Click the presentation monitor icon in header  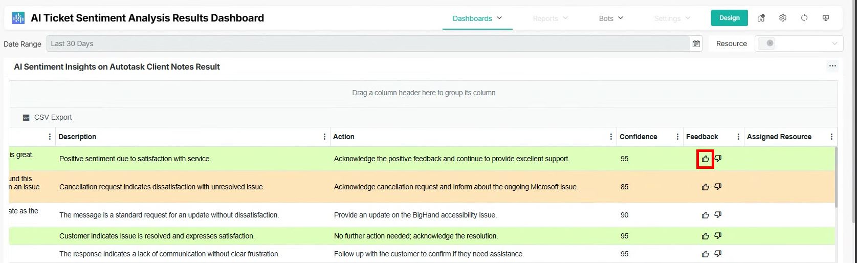(826, 18)
